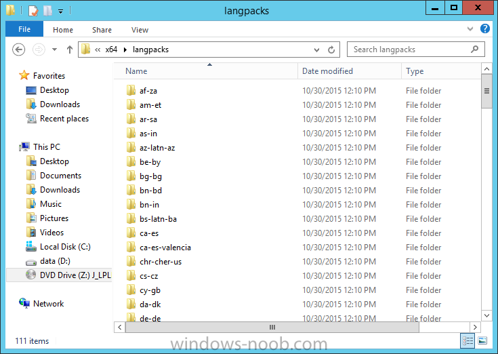Click the langpacks breadcrumb segment
The height and width of the screenshot is (354, 498).
tap(150, 50)
